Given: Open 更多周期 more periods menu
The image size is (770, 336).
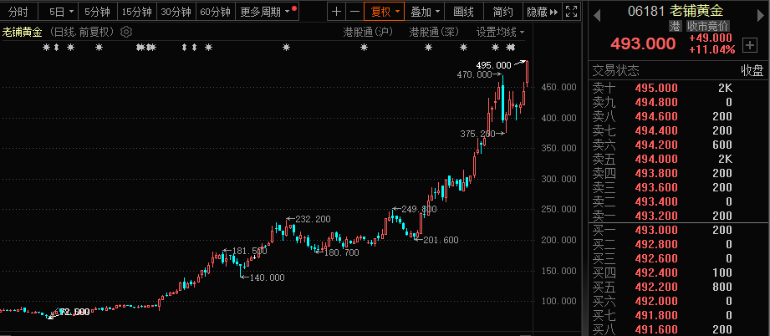Looking at the screenshot, I should coord(266,12).
